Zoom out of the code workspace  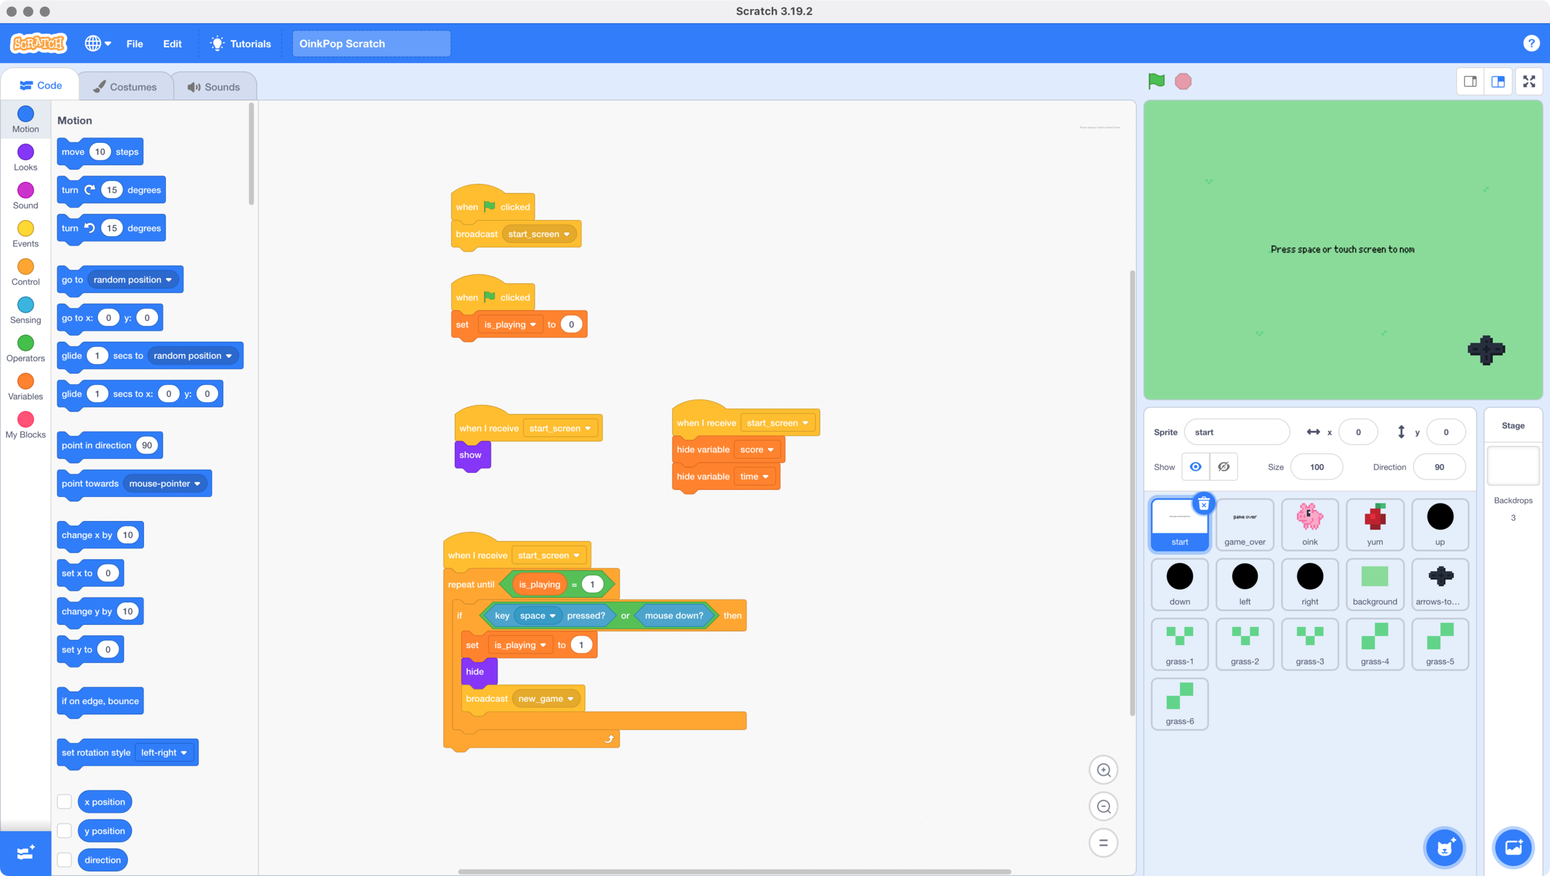point(1103,807)
